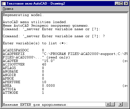The height and width of the screenshot is (109, 130).
Task: Click the 'Меню AutoCAD Экспресс загружено успешно.' line
Action: coord(46,26)
